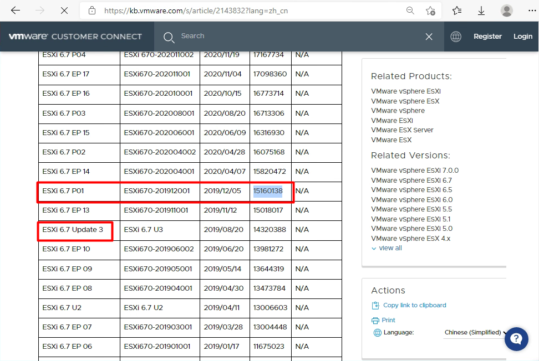Screen dimensions: 539x361
Task: Open site information lock icon
Action: click(x=92, y=11)
